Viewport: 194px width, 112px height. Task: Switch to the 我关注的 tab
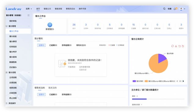[x=53, y=88]
